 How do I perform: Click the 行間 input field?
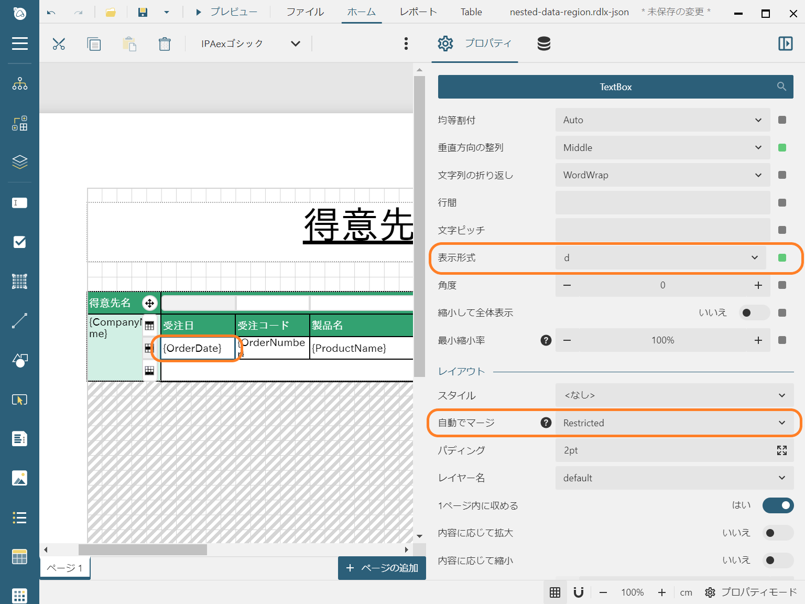pyautogui.click(x=662, y=203)
